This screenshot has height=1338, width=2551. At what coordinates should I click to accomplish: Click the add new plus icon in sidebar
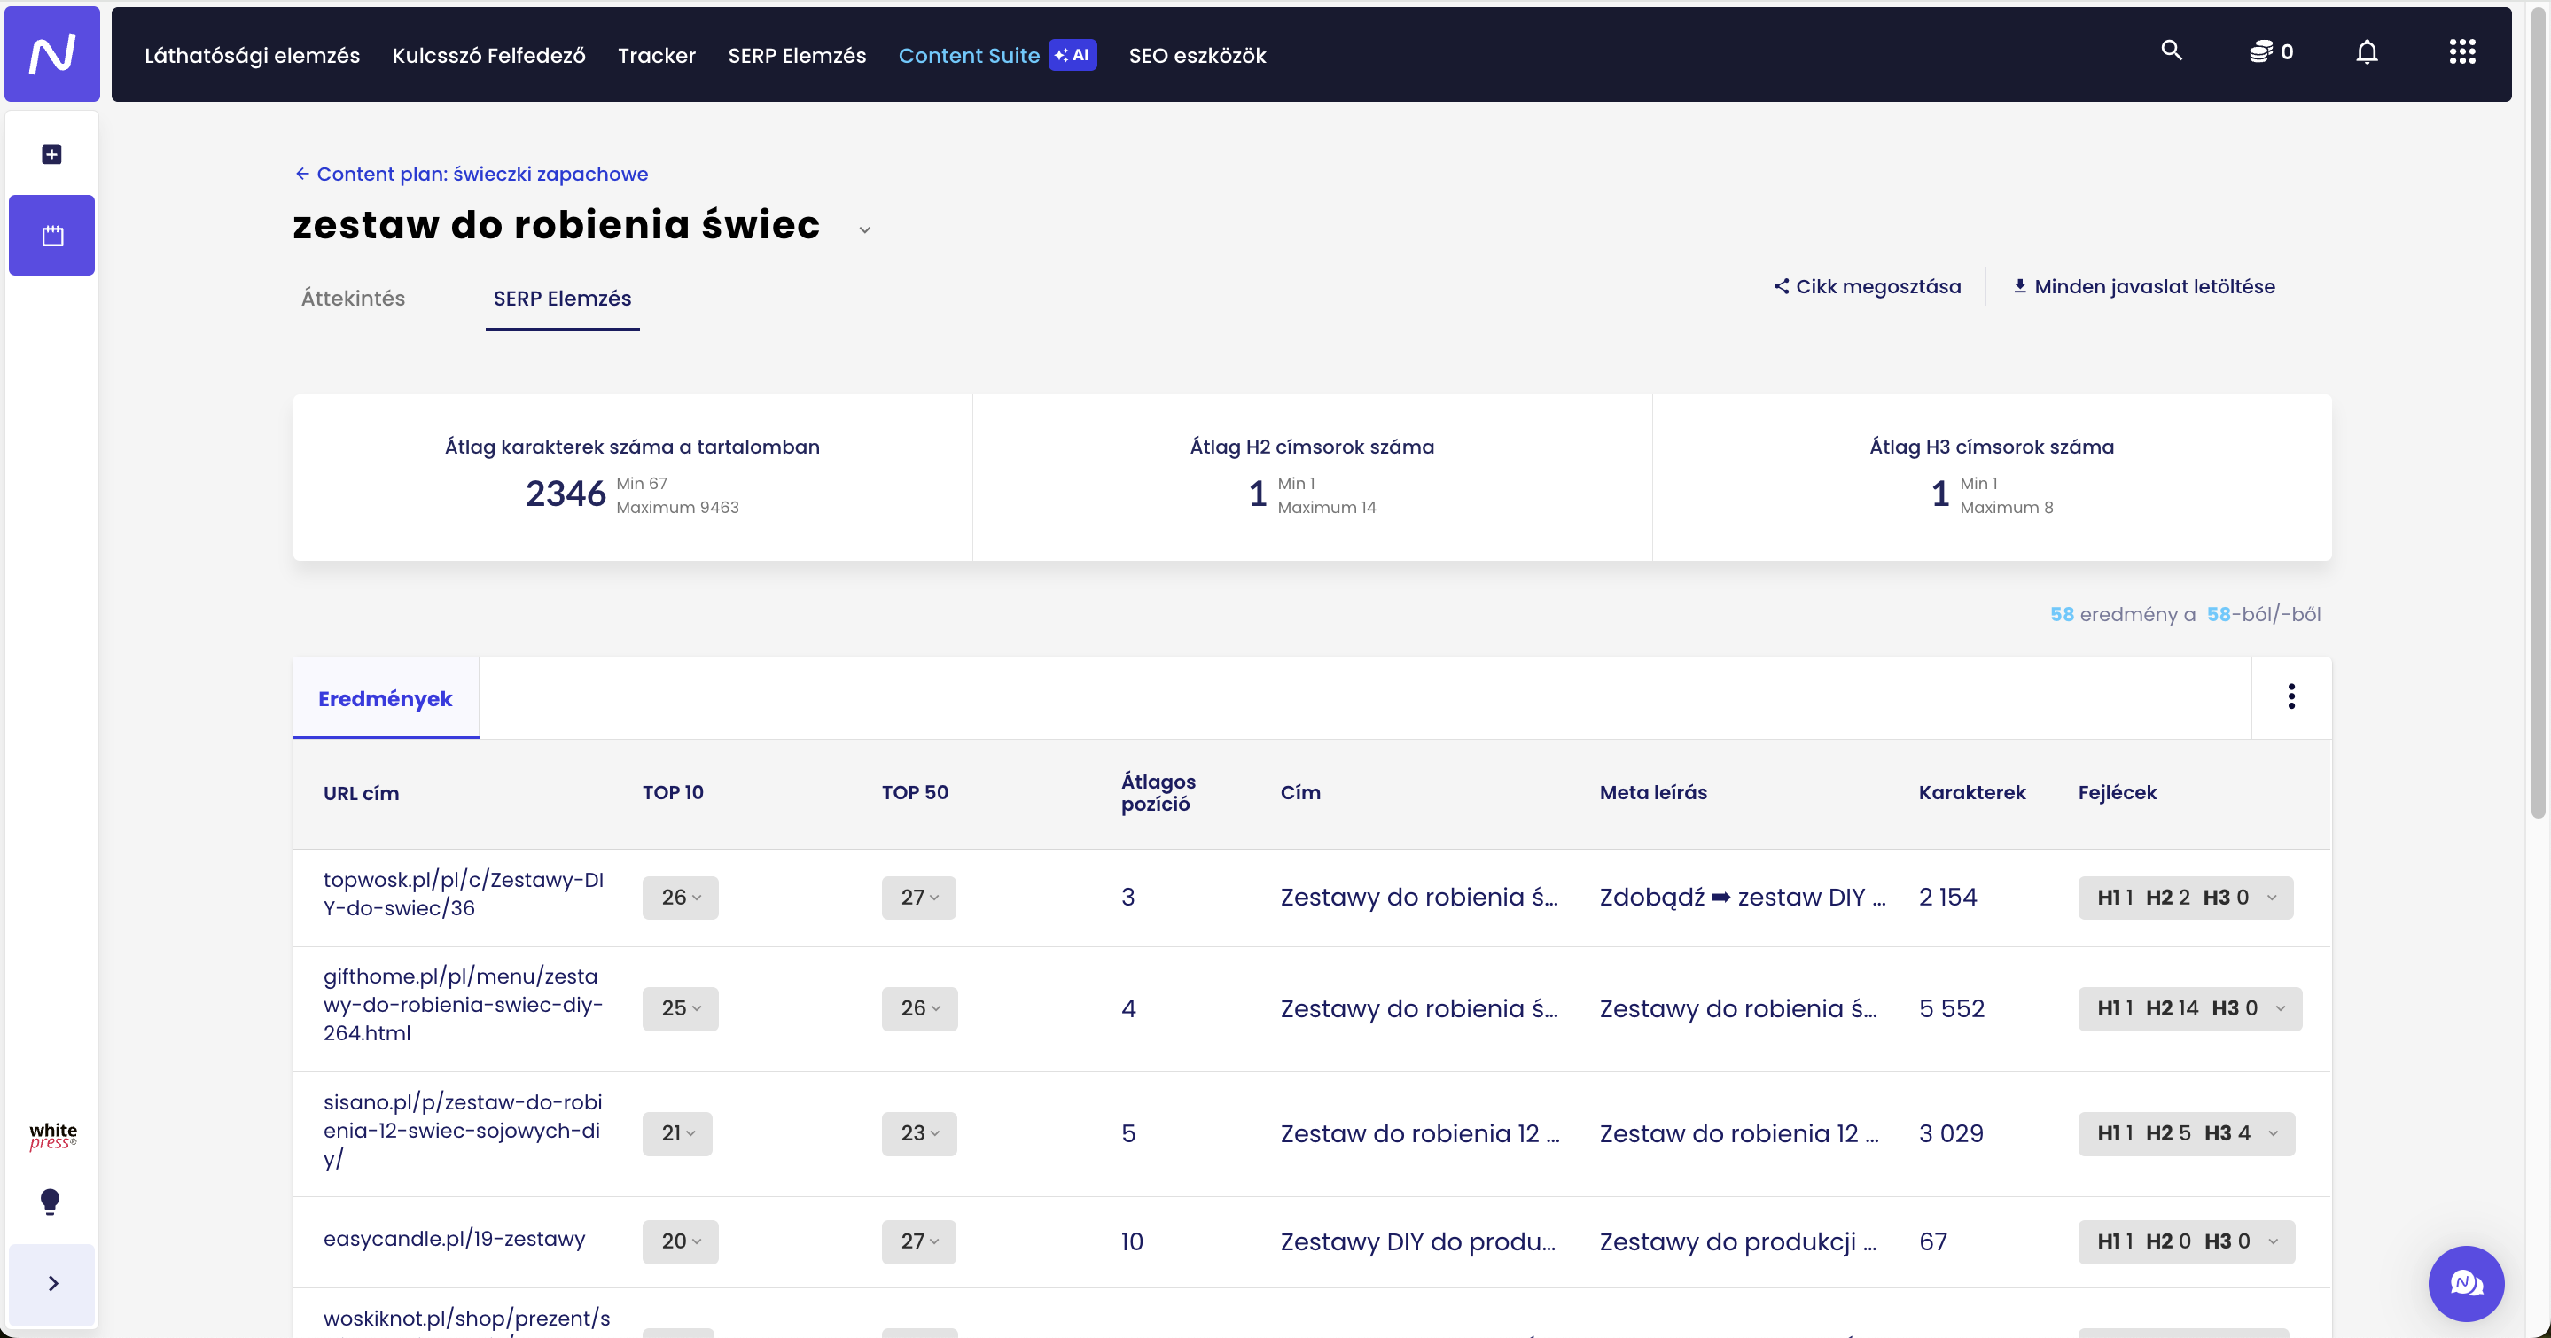[x=51, y=154]
